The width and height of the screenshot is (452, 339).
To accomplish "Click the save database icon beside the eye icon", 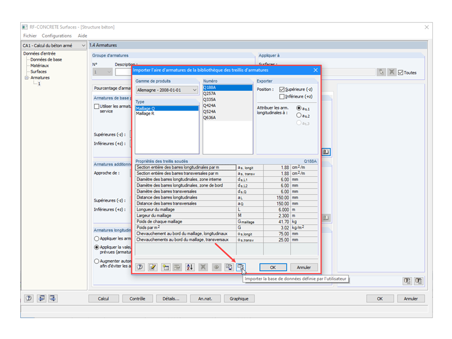I will pos(229,267).
